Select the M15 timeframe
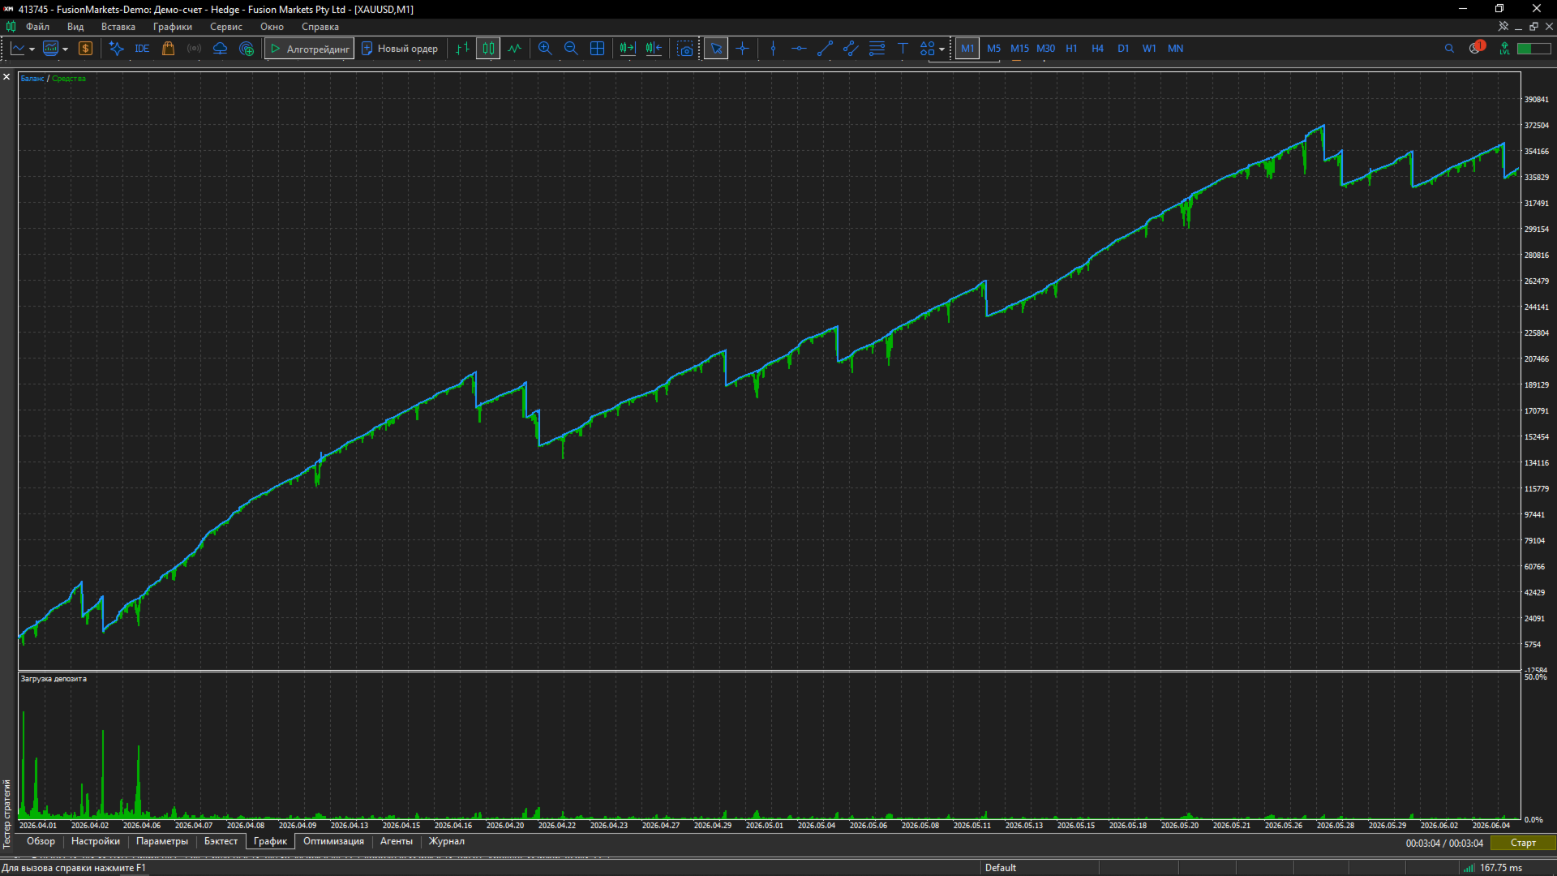The height and width of the screenshot is (876, 1557). point(1019,49)
